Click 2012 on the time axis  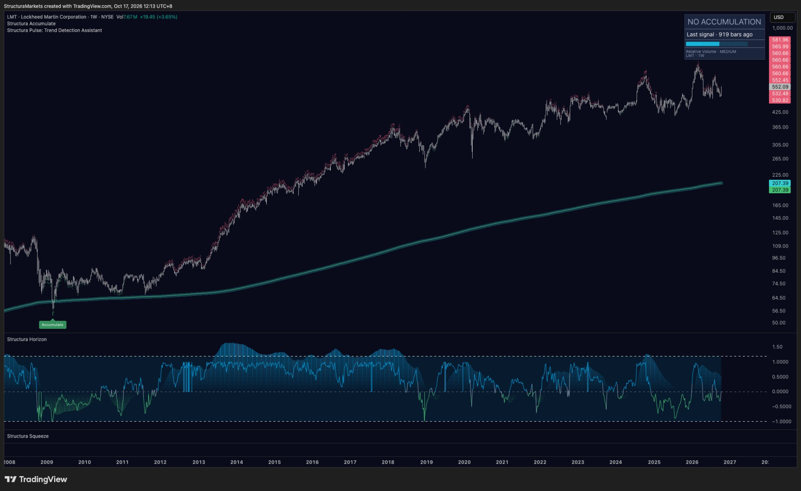coord(160,462)
